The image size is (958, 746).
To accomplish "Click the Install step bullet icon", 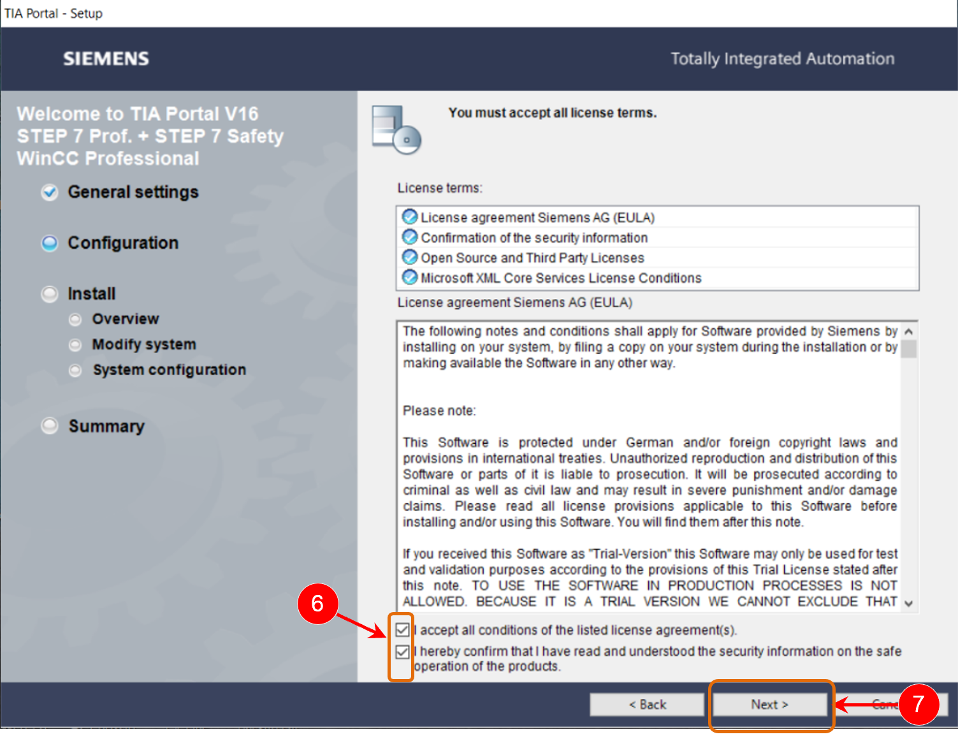I will point(50,294).
